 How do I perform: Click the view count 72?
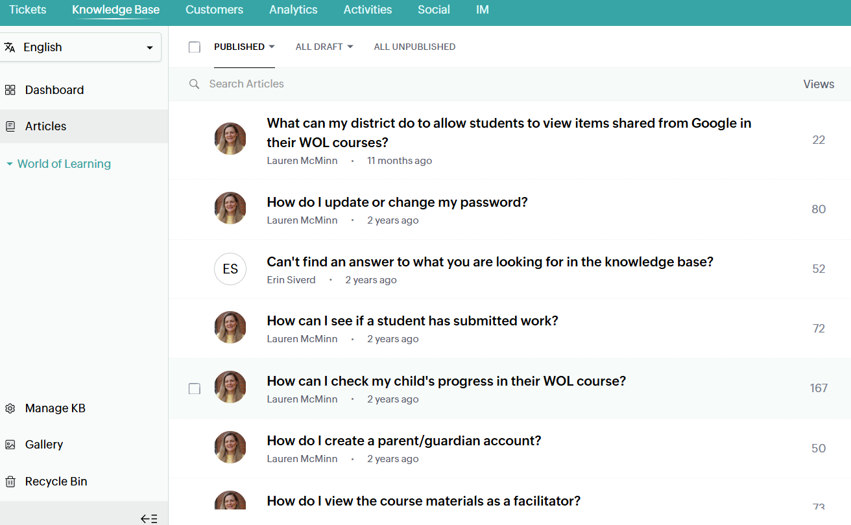click(819, 329)
